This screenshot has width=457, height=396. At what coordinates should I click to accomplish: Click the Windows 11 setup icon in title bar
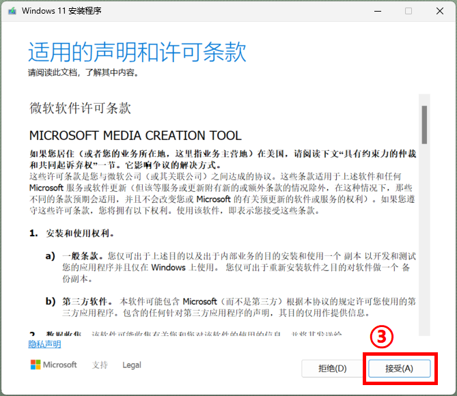[12, 11]
